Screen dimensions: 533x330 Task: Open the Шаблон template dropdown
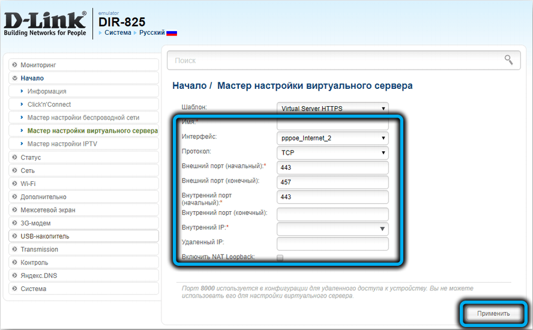click(x=333, y=109)
